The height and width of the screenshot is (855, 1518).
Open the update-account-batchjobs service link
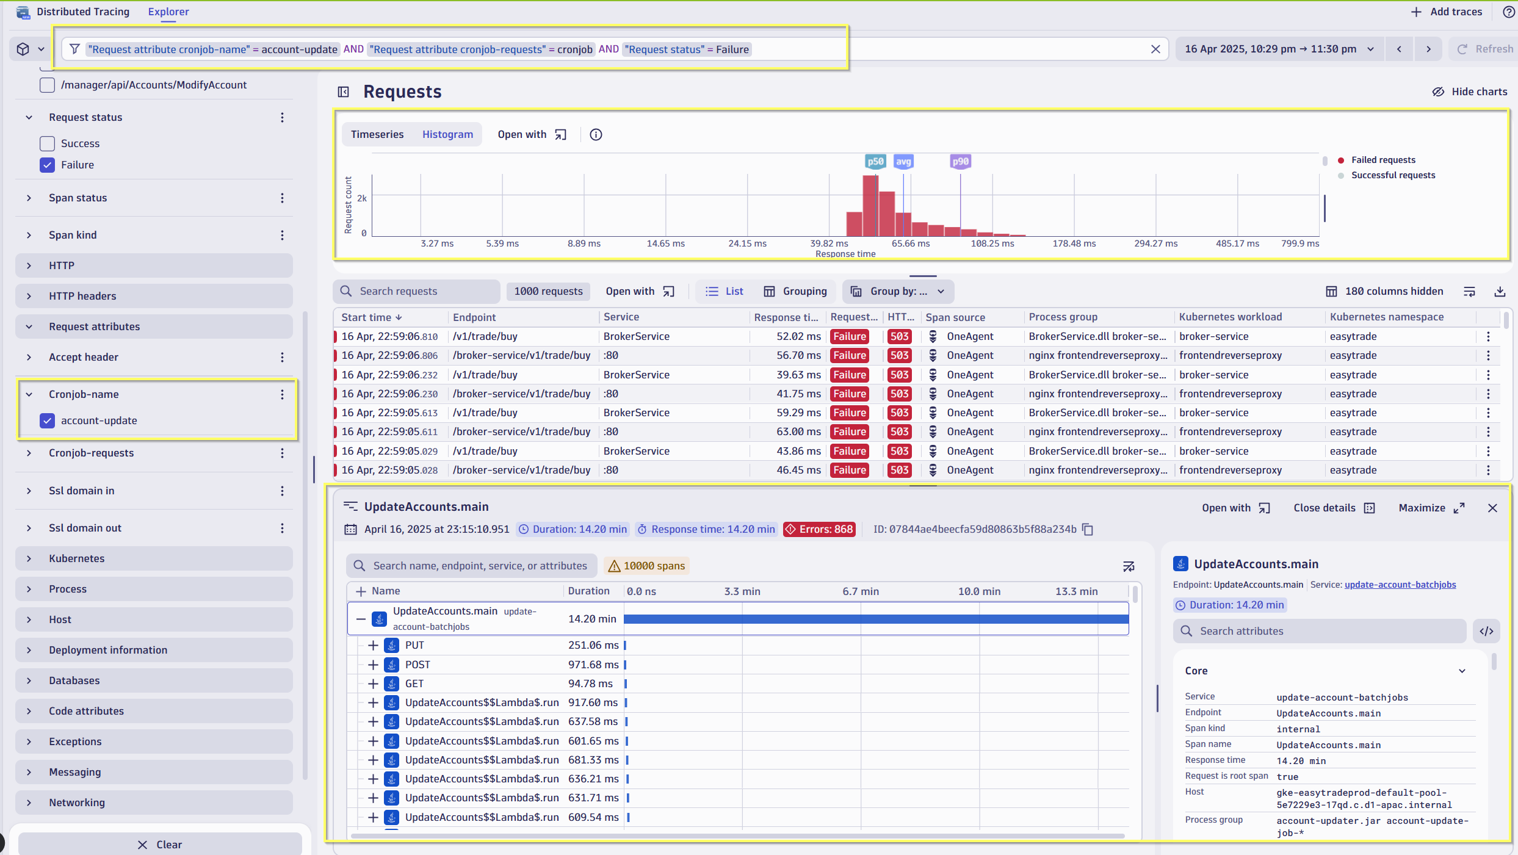1400,585
